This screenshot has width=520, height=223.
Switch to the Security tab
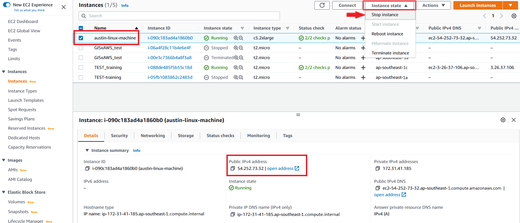click(119, 136)
